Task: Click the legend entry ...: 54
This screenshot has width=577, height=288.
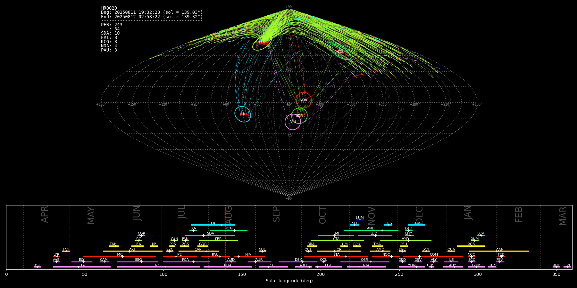Action: (x=110, y=29)
